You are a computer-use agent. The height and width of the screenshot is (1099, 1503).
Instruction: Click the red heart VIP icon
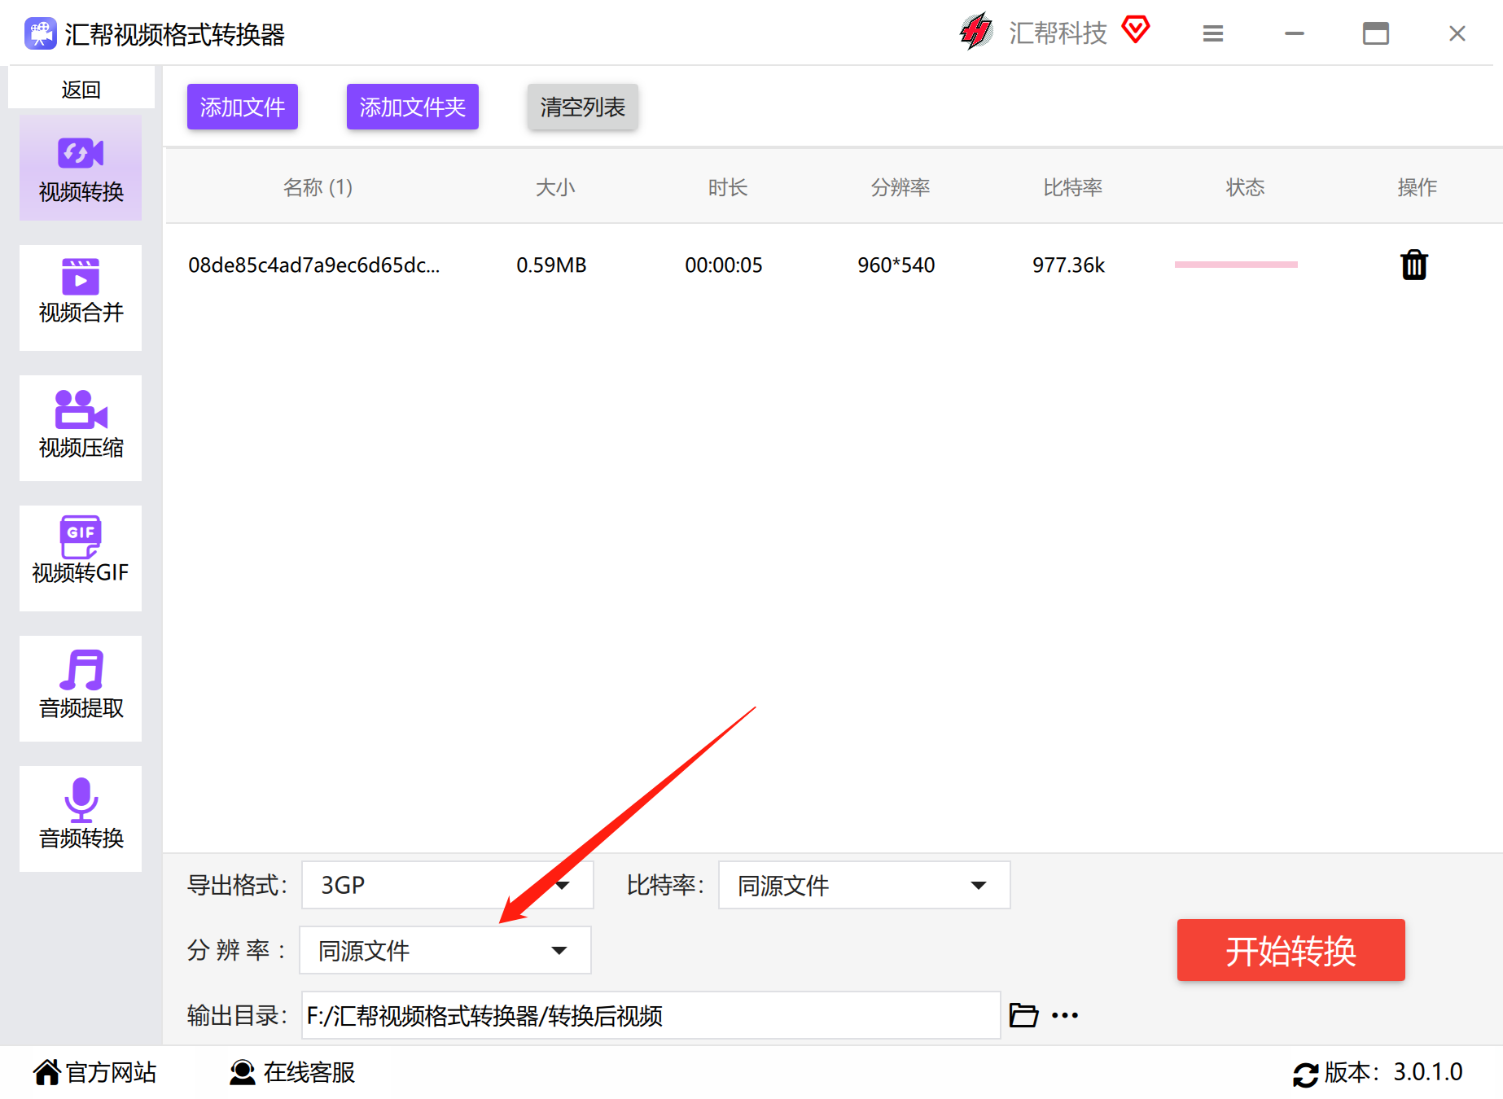pyautogui.click(x=1136, y=30)
